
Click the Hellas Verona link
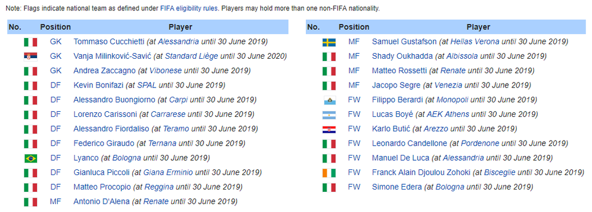click(x=475, y=41)
